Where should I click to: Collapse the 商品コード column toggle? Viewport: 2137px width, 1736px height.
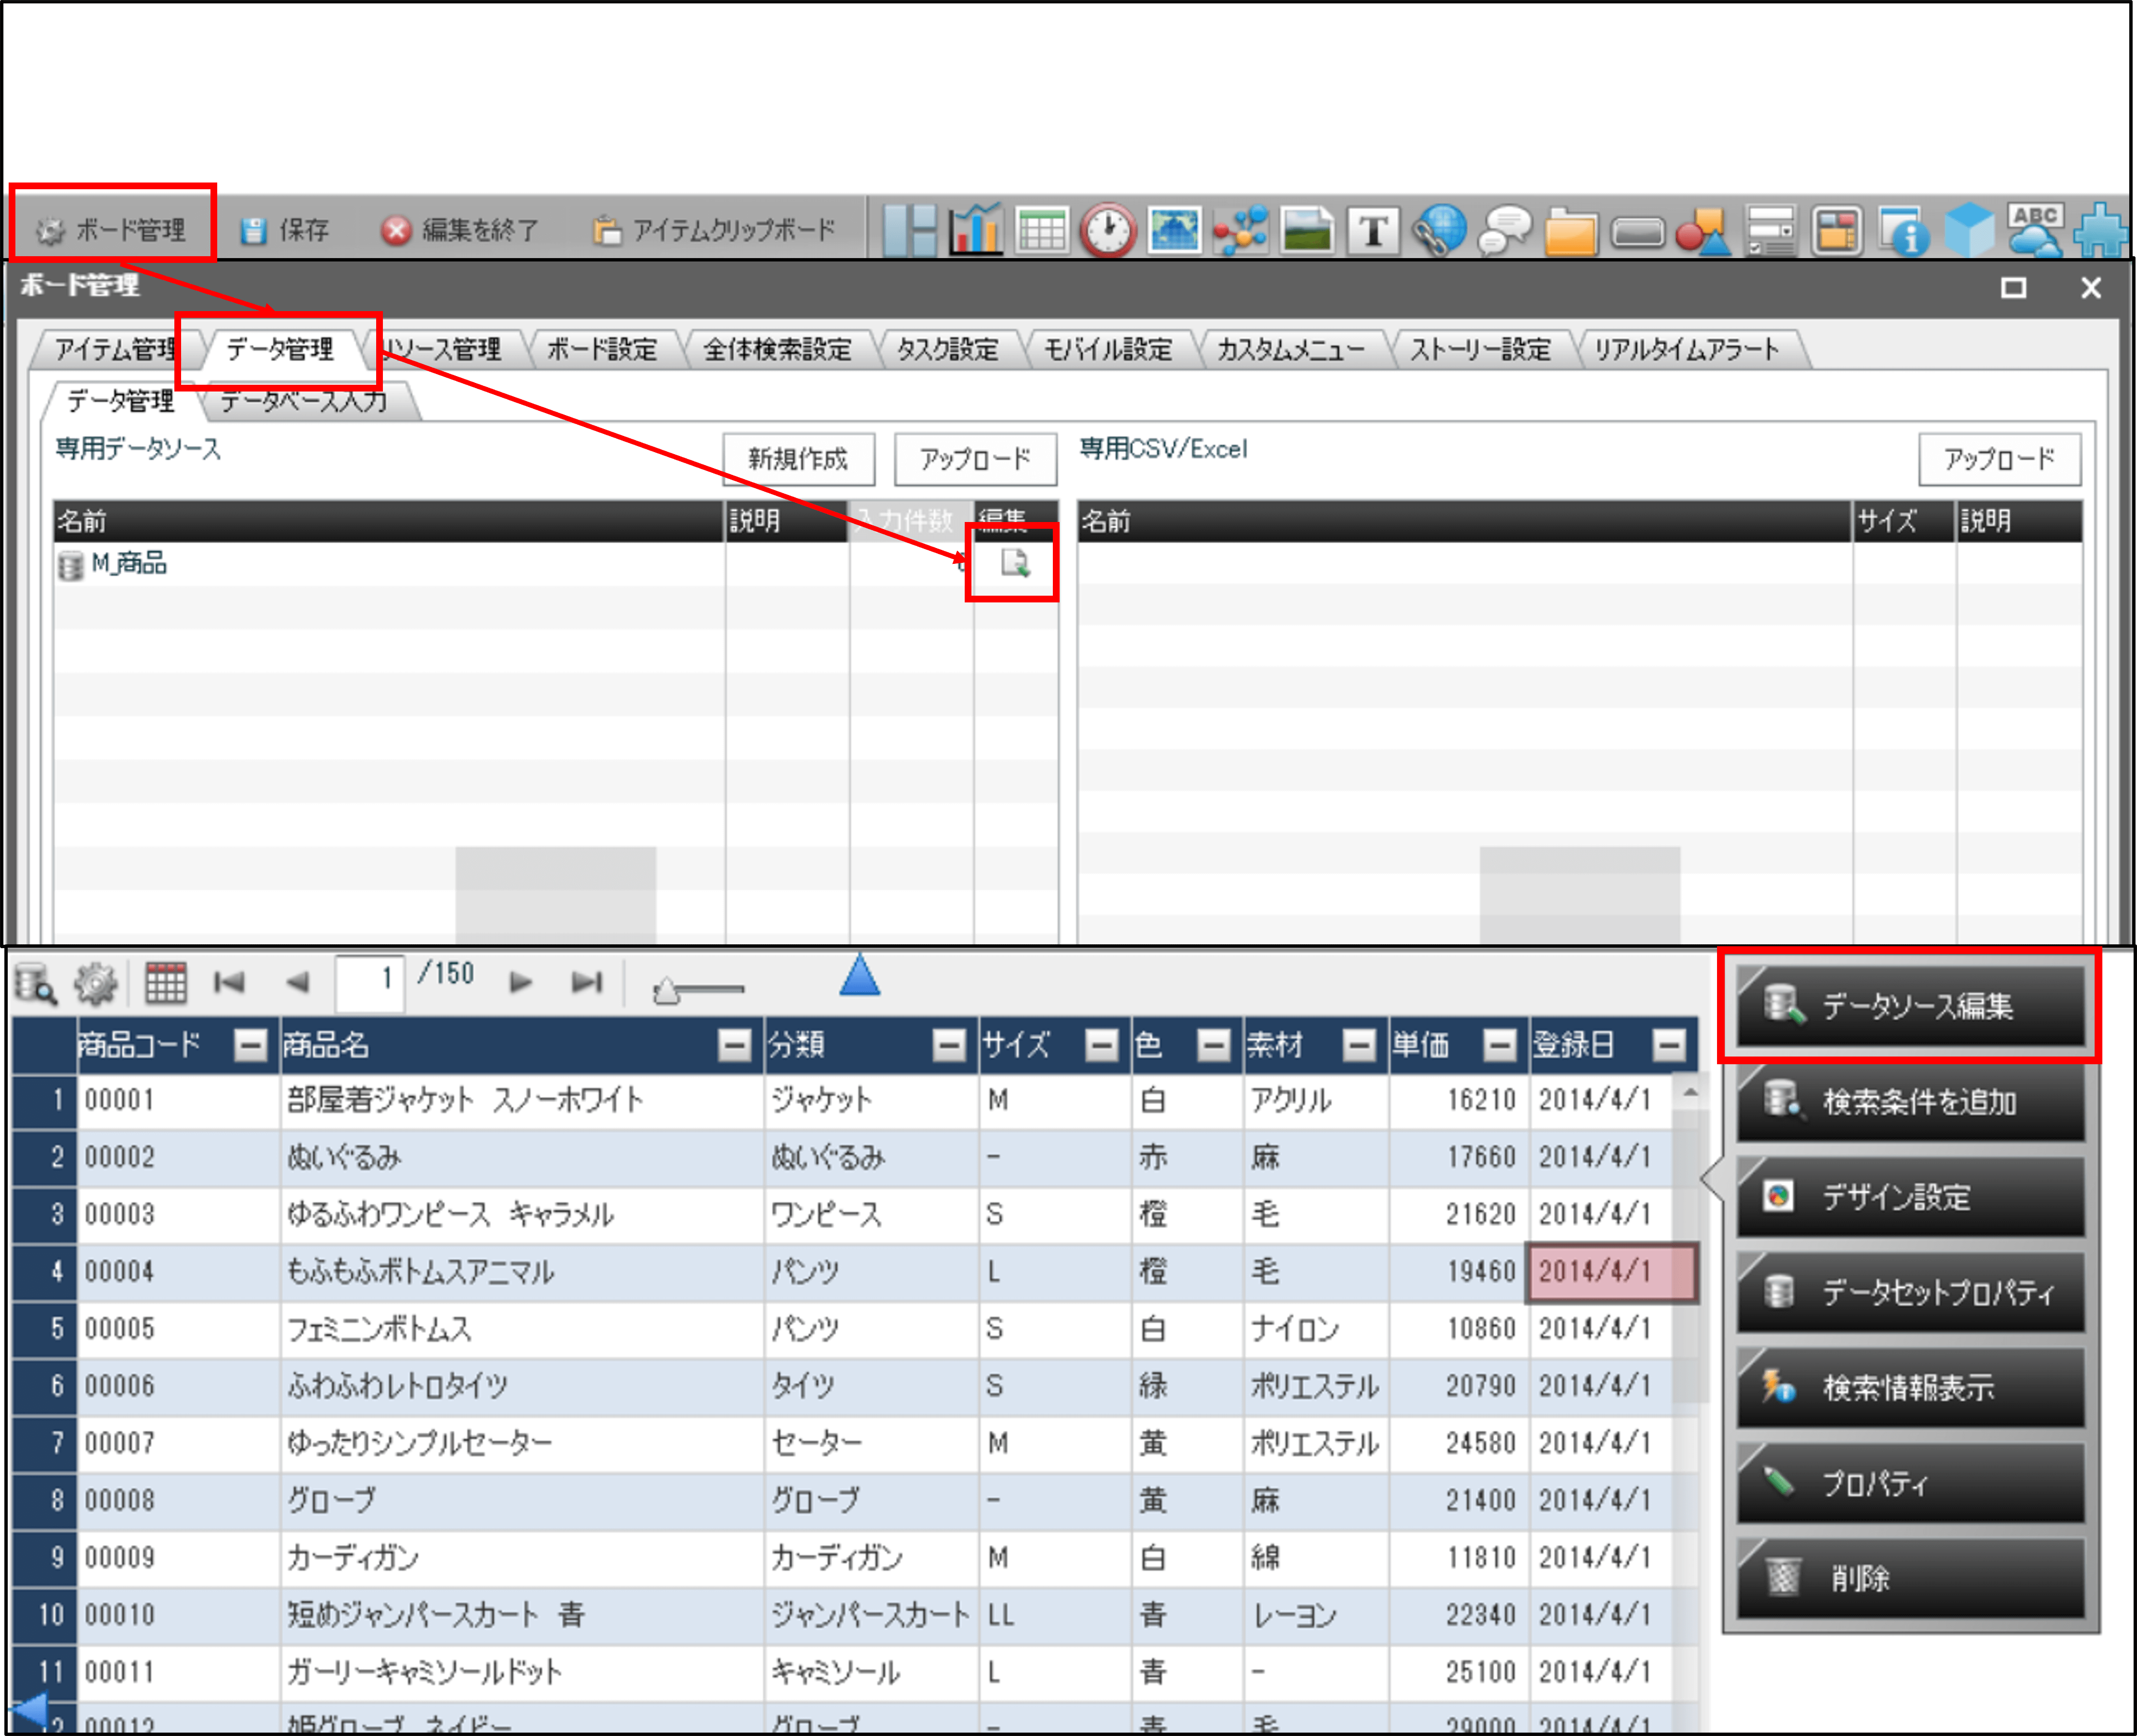(x=250, y=1046)
